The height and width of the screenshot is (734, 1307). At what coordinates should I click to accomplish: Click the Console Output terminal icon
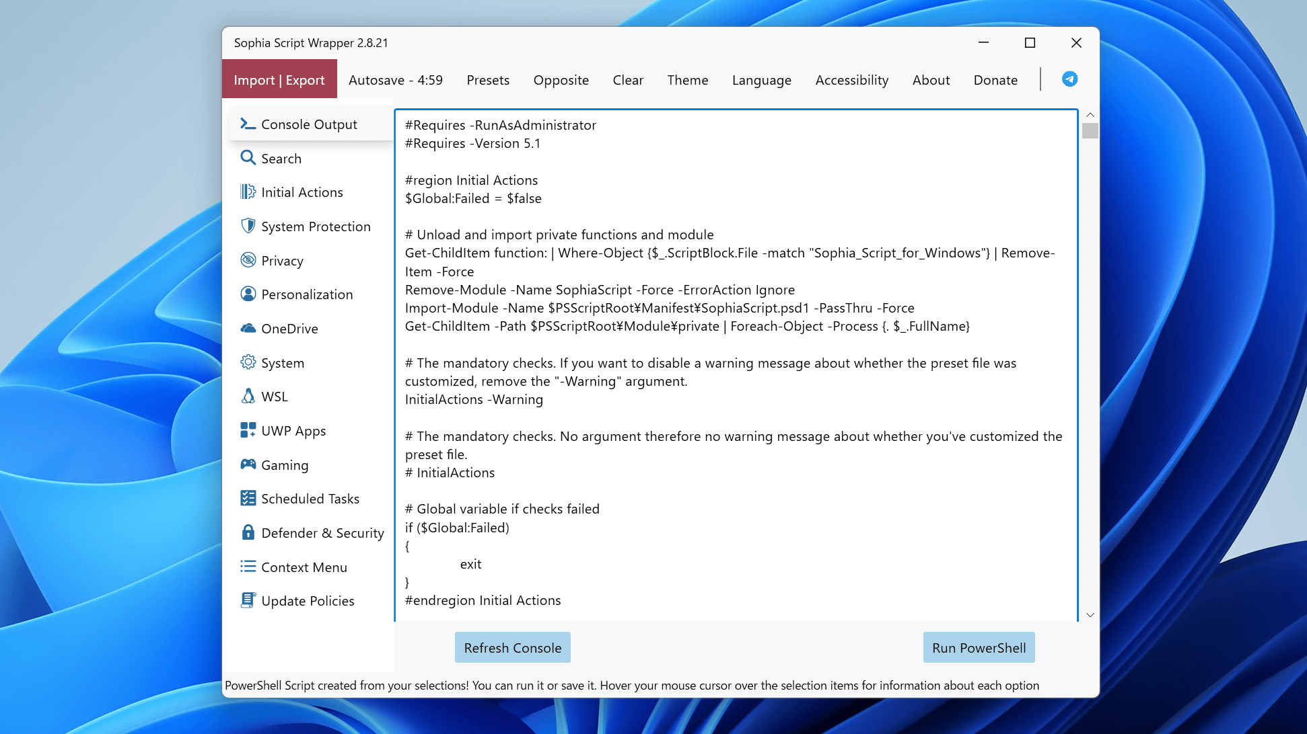(248, 124)
